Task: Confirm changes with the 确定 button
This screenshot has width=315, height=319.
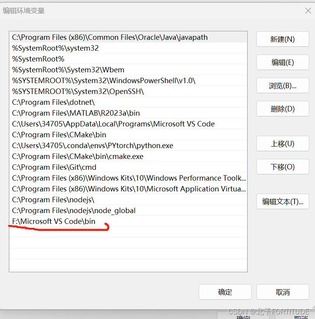Action: (x=225, y=292)
